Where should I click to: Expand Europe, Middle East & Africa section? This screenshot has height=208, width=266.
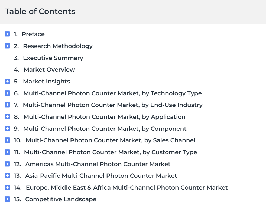click(x=8, y=187)
